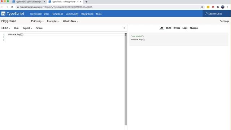The image size is (231, 130).
Task: Close the TS Playground tab
Action: pyautogui.click(x=80, y=2)
